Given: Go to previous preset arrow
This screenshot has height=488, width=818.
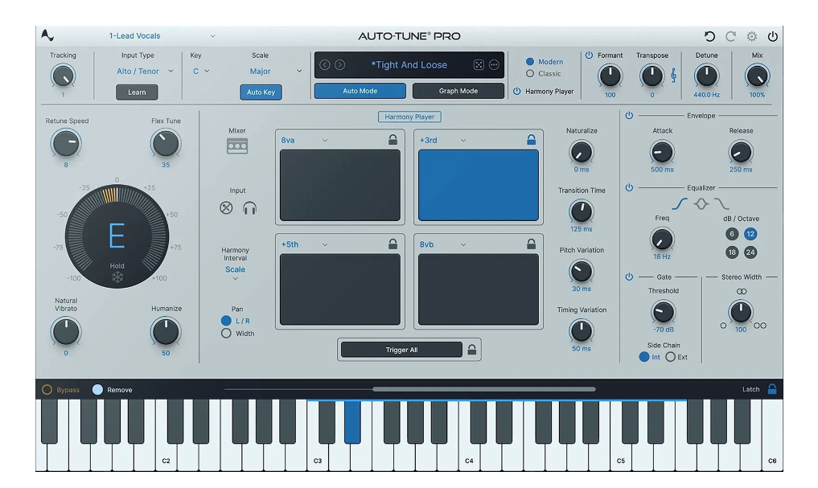Looking at the screenshot, I should click(x=324, y=64).
